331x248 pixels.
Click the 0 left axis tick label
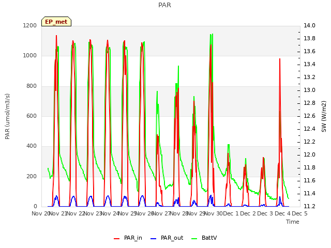(35, 206)
